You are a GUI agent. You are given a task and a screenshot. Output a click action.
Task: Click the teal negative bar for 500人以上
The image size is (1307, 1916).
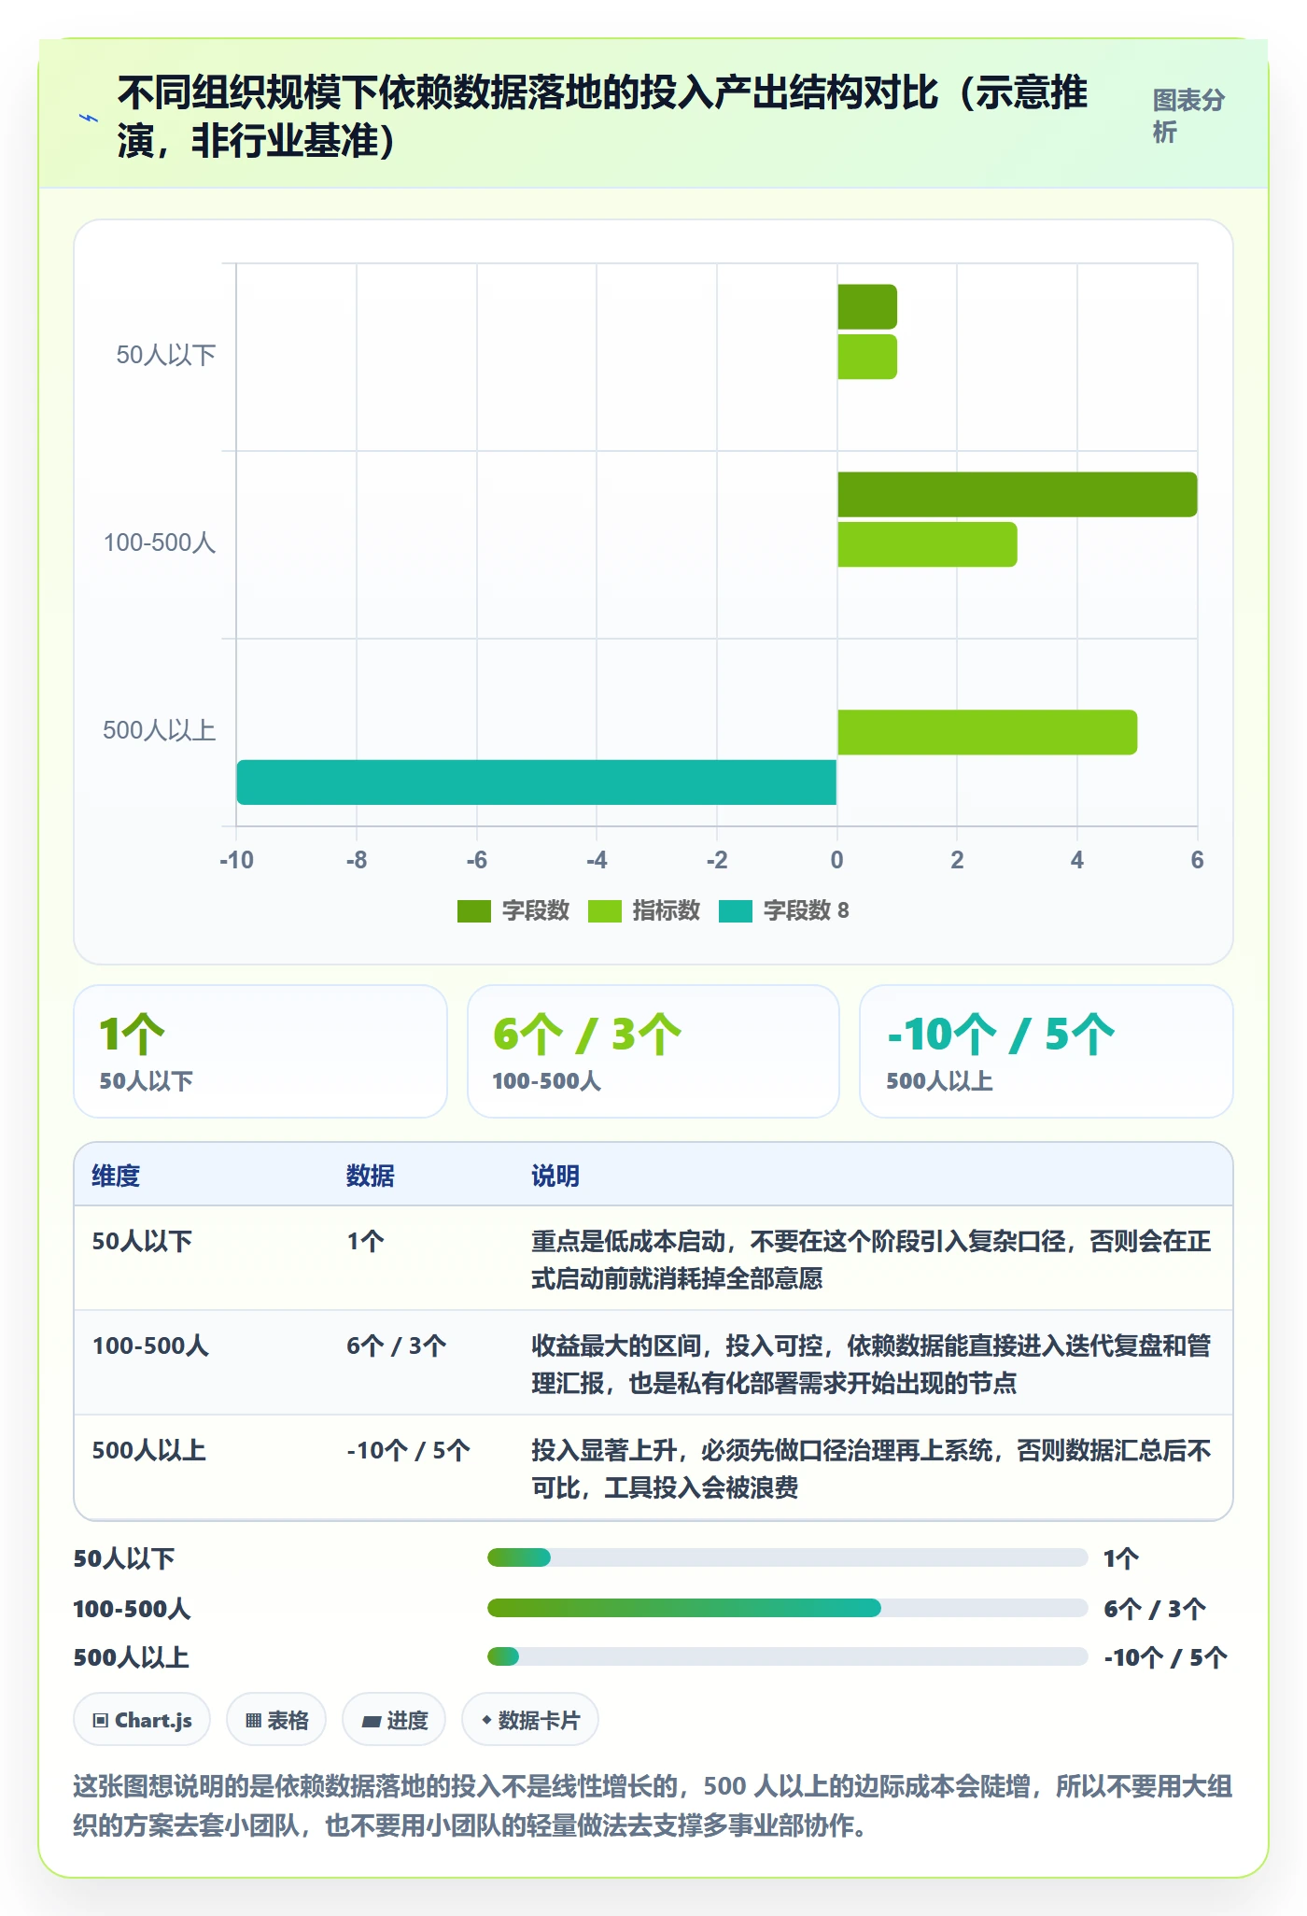(x=537, y=782)
